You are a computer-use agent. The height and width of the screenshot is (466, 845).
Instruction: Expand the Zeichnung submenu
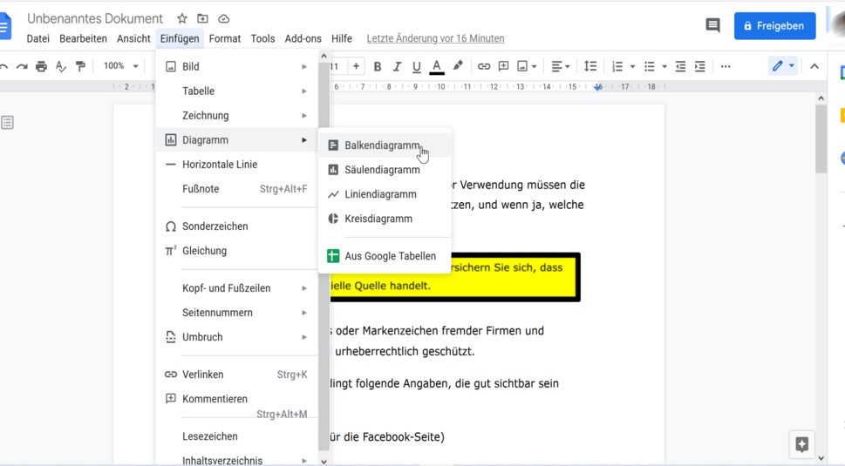(236, 115)
